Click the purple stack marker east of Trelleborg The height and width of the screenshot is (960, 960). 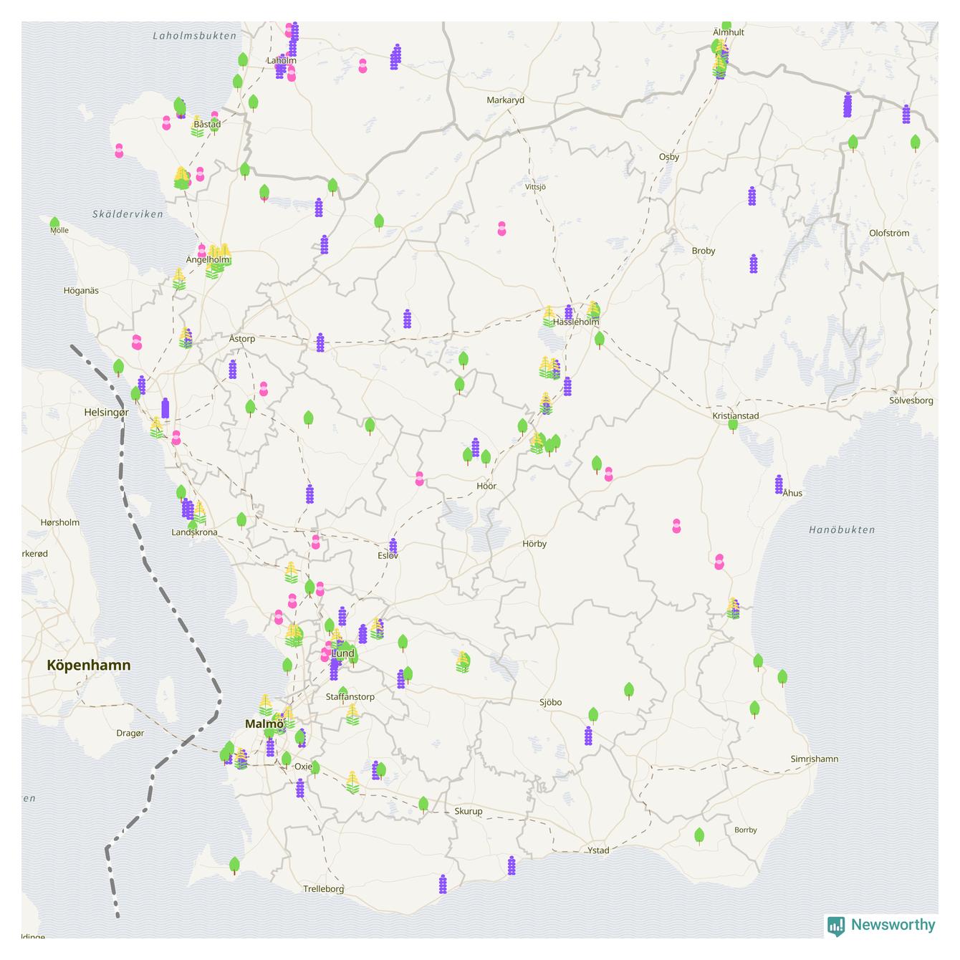443,884
